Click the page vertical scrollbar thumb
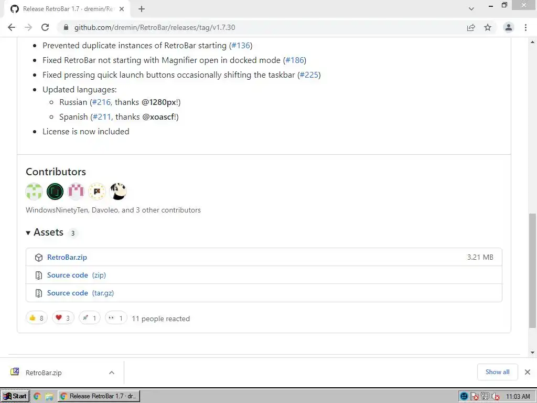Screen dimensions: 537x403 (x=532, y=271)
